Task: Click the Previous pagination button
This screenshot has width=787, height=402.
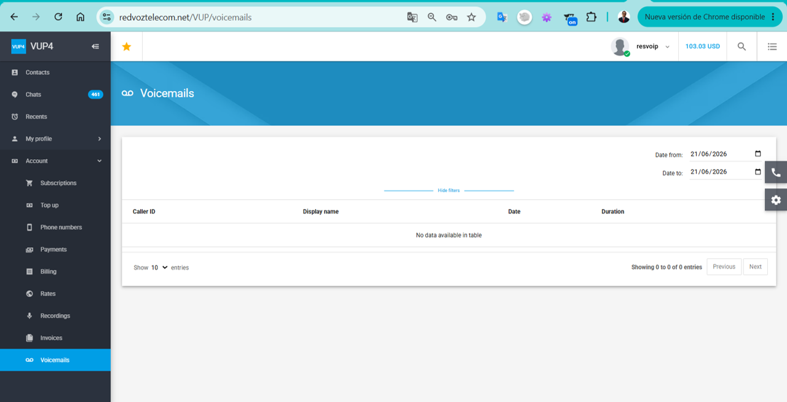Action: 724,267
